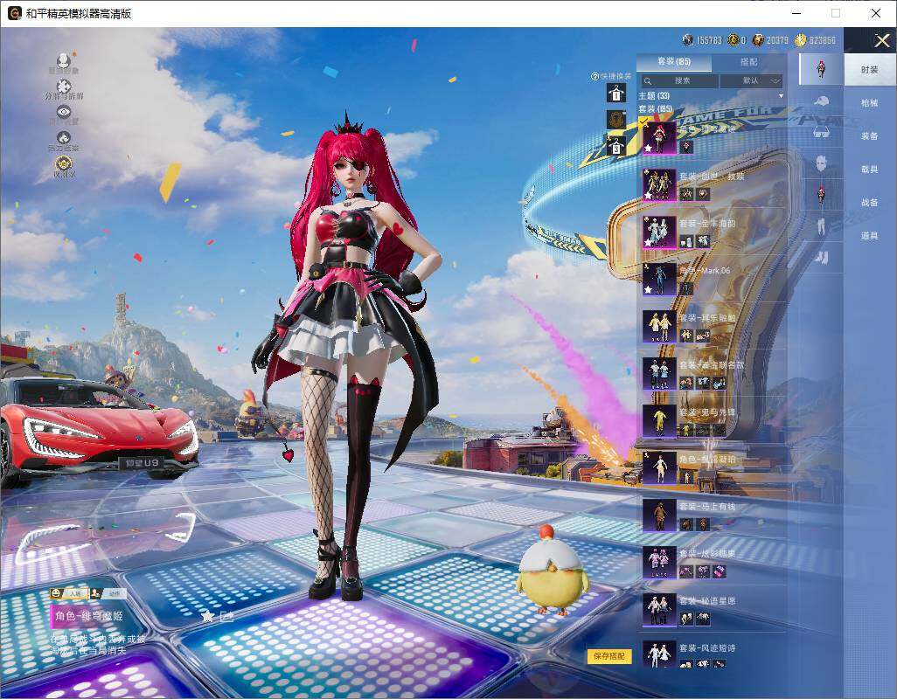The width and height of the screenshot is (897, 699).
Task: Select the 套装-秘语星愿 outfit thumbnail
Action: coord(659,610)
